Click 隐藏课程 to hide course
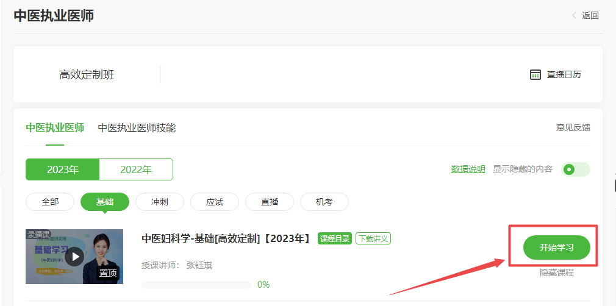The image size is (616, 306). pos(556,272)
